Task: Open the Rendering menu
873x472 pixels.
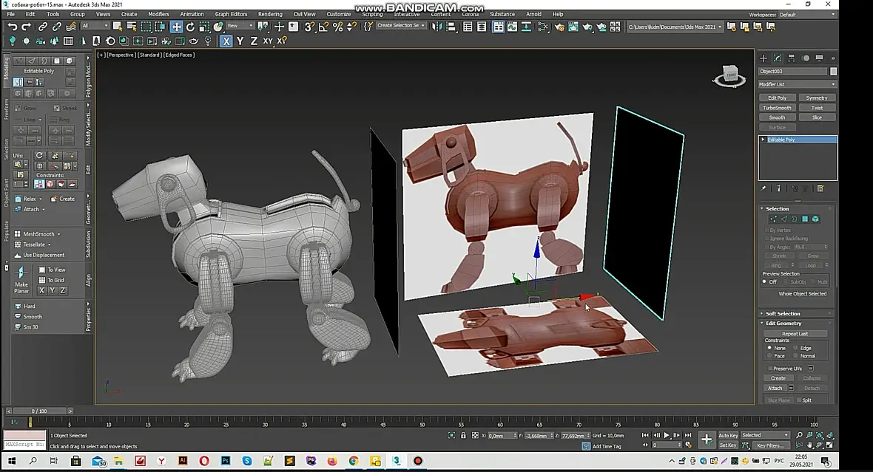Action: pyautogui.click(x=270, y=14)
